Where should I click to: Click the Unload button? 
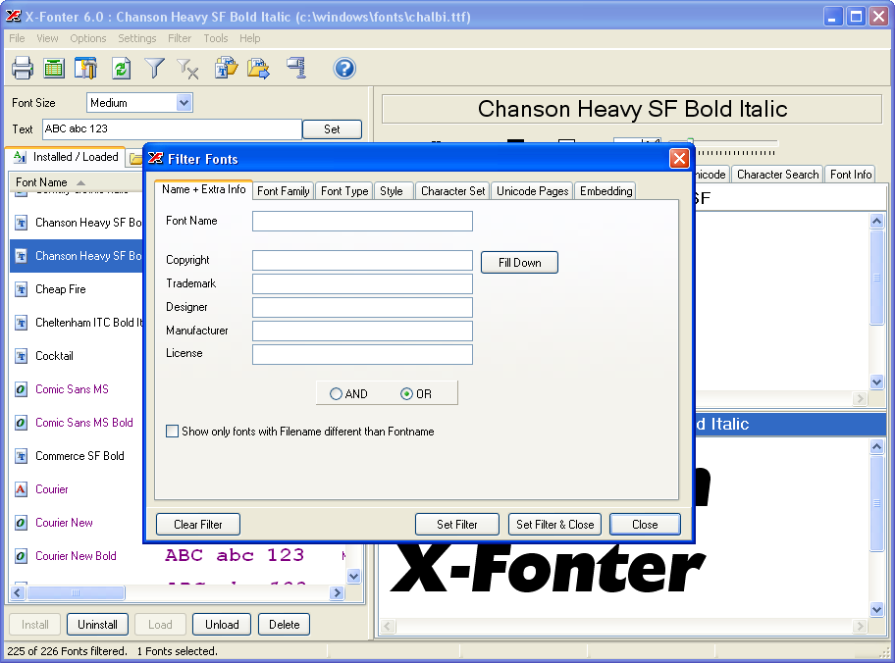click(222, 624)
